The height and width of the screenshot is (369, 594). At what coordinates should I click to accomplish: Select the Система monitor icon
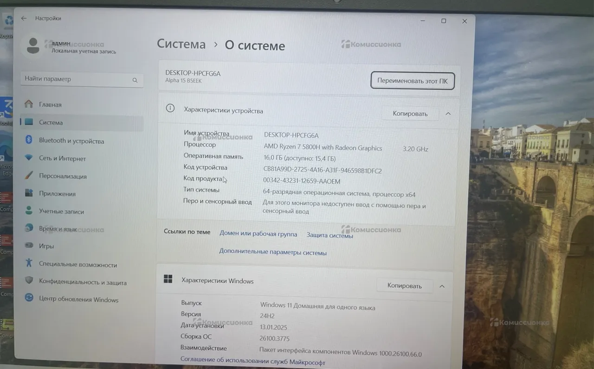click(29, 122)
